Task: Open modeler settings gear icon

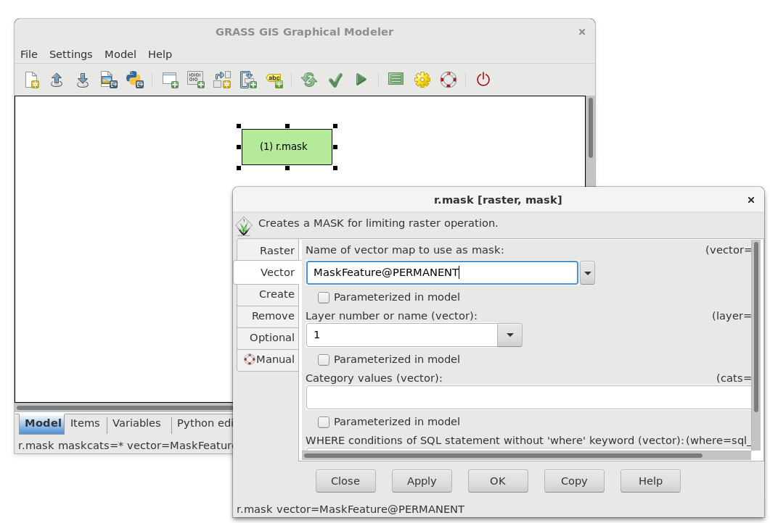Action: pyautogui.click(x=422, y=80)
